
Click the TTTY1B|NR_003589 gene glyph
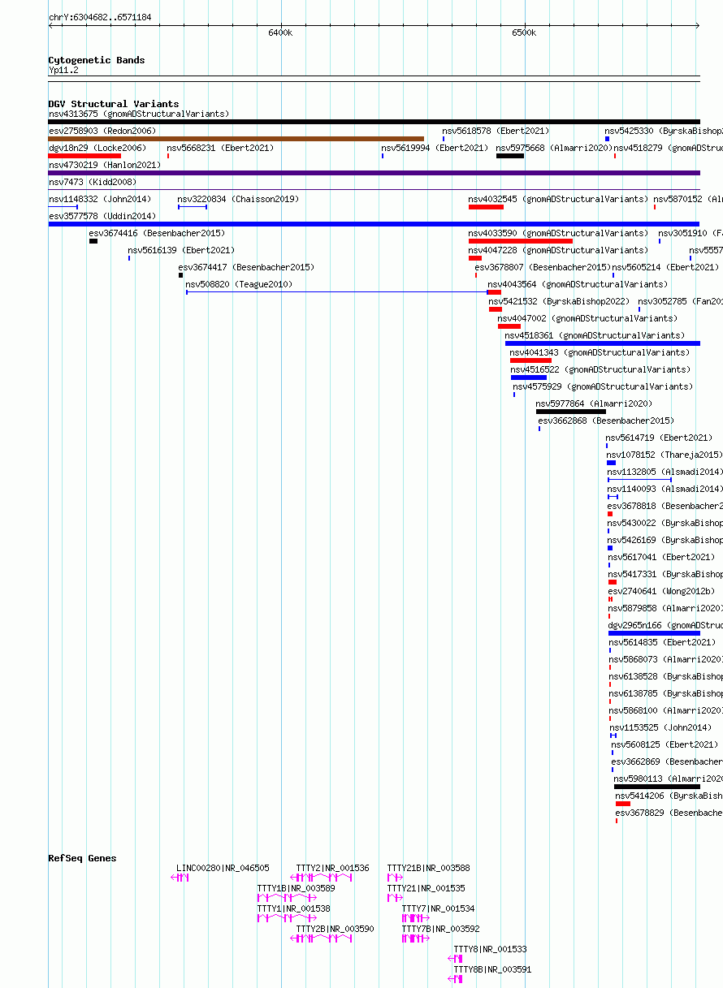click(x=287, y=898)
